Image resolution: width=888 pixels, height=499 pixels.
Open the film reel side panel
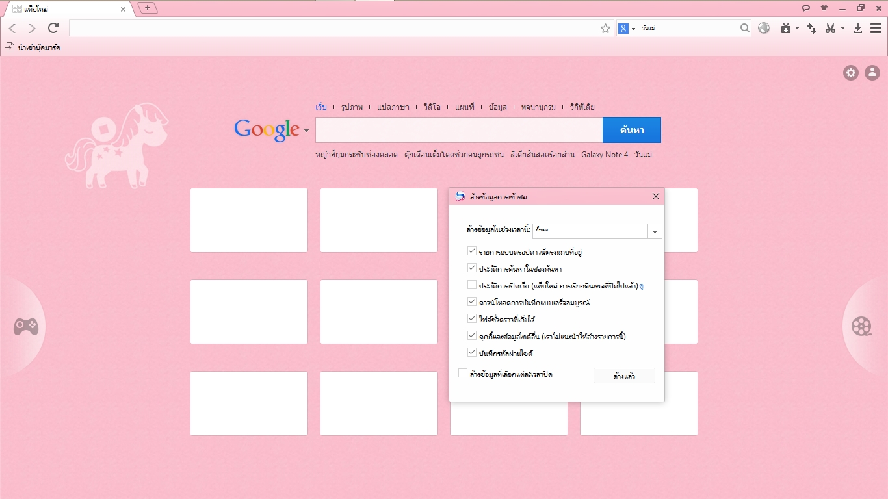[862, 326]
